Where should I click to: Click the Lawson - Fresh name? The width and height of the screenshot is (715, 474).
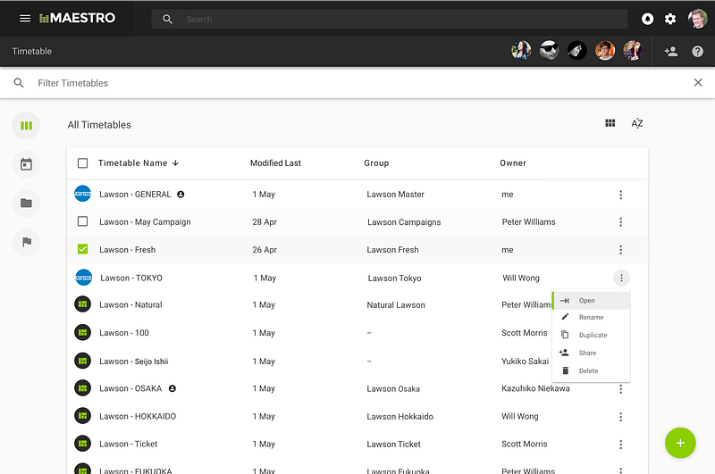tap(127, 250)
